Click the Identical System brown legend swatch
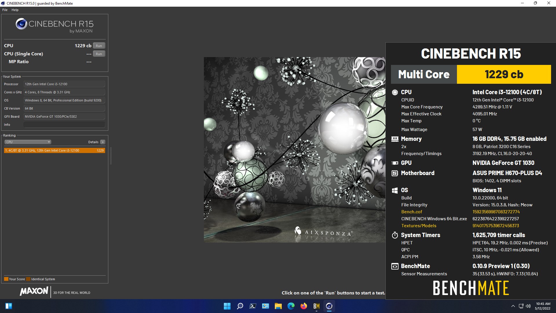Image resolution: width=556 pixels, height=313 pixels. point(28,279)
